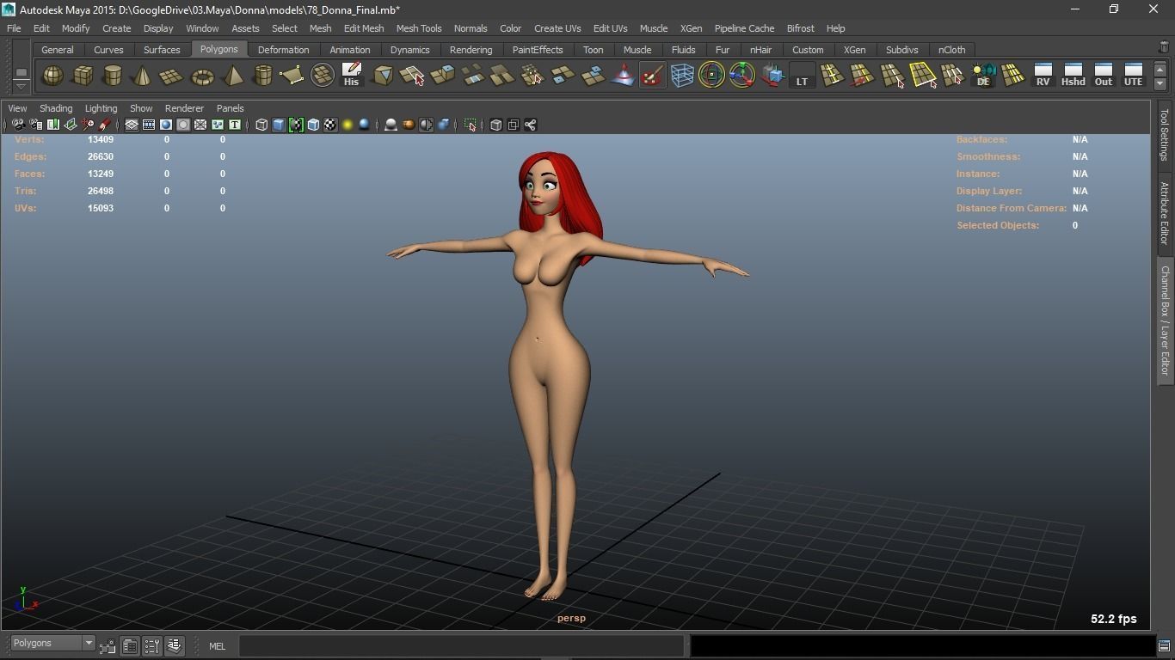Image resolution: width=1175 pixels, height=660 pixels.
Task: Open RV render view shelf button
Action: 1043,76
